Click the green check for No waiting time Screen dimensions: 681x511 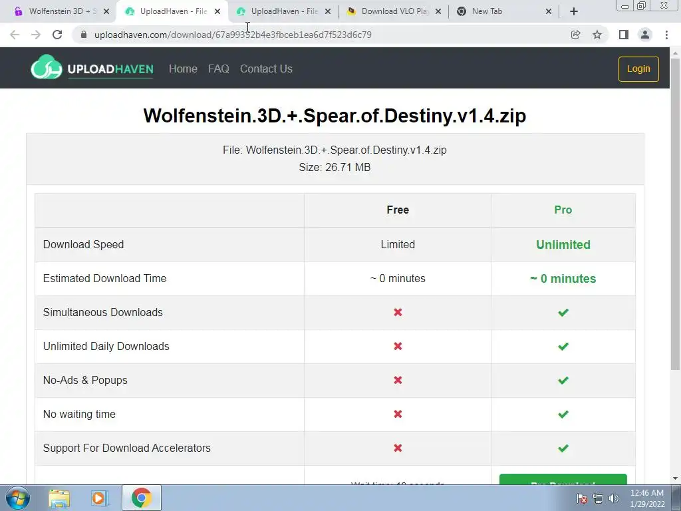(x=563, y=414)
